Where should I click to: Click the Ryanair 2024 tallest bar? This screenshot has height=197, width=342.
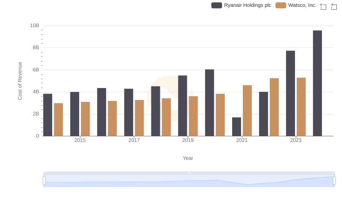pos(317,83)
